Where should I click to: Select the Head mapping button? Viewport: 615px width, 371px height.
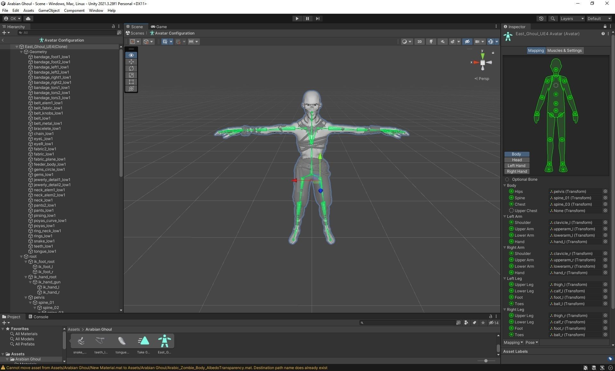(517, 160)
